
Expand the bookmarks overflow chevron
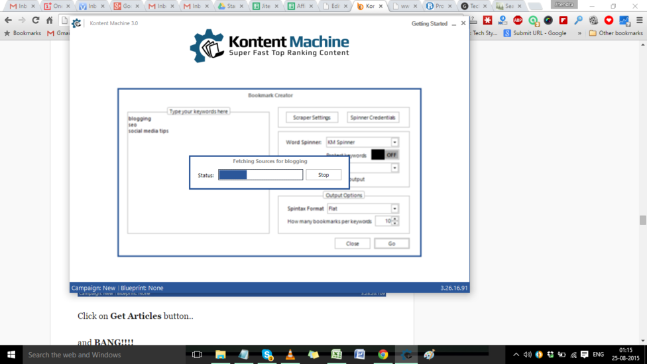(x=579, y=33)
